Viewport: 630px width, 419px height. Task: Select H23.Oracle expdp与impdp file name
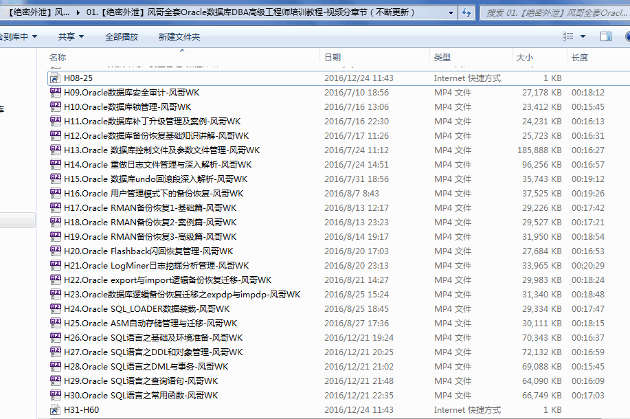click(182, 295)
